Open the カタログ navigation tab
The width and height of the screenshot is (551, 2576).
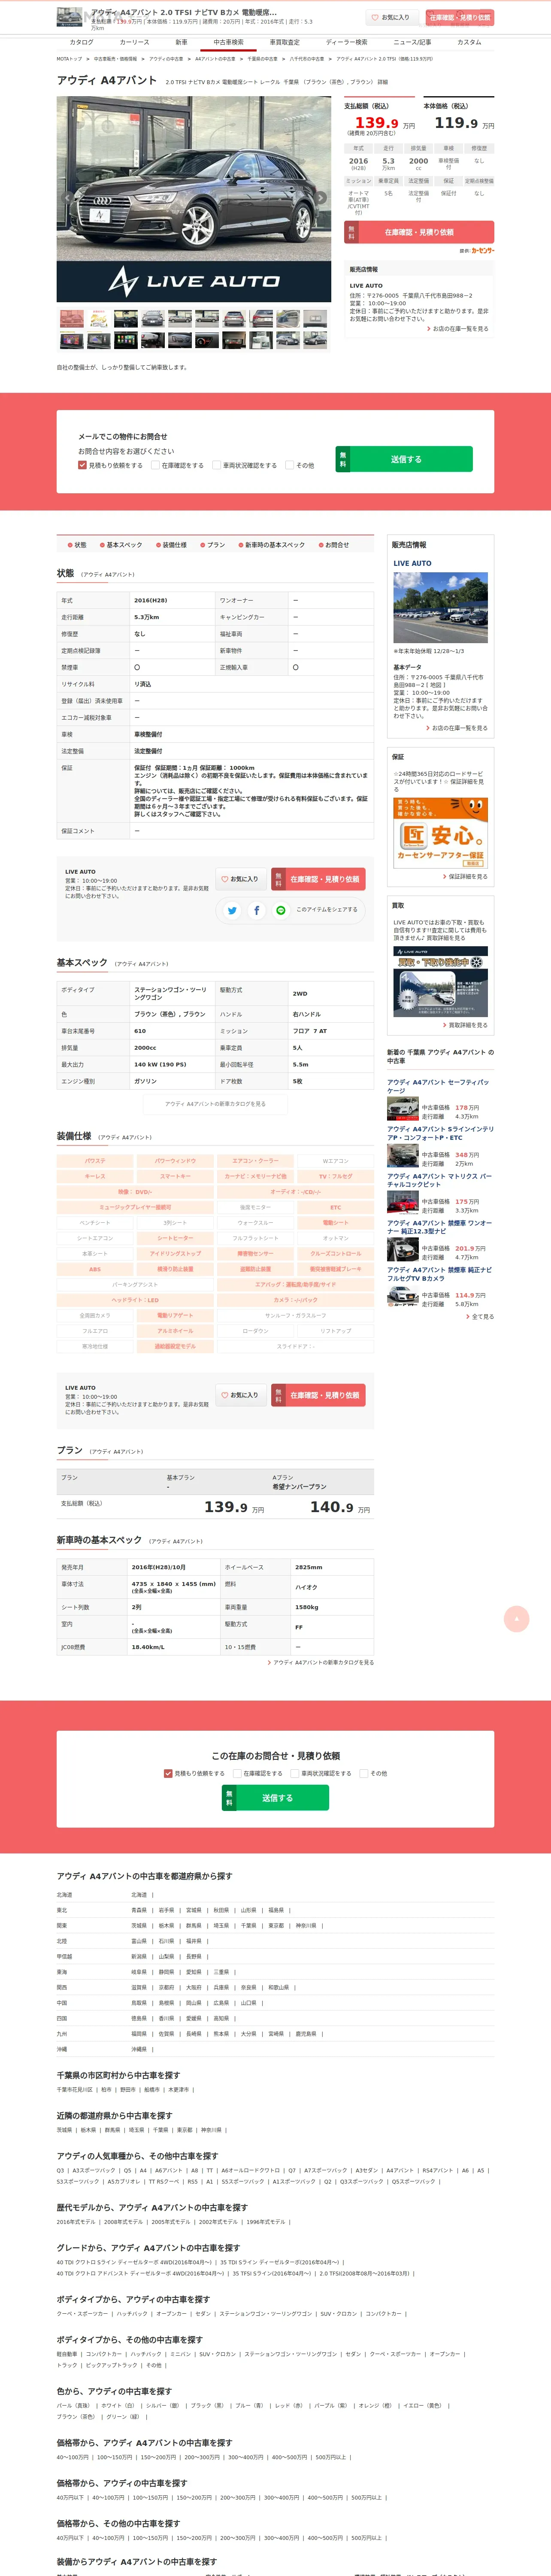point(81,42)
